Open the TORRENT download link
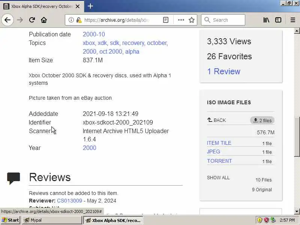Viewport: 300px width, 225px height. [x=219, y=161]
